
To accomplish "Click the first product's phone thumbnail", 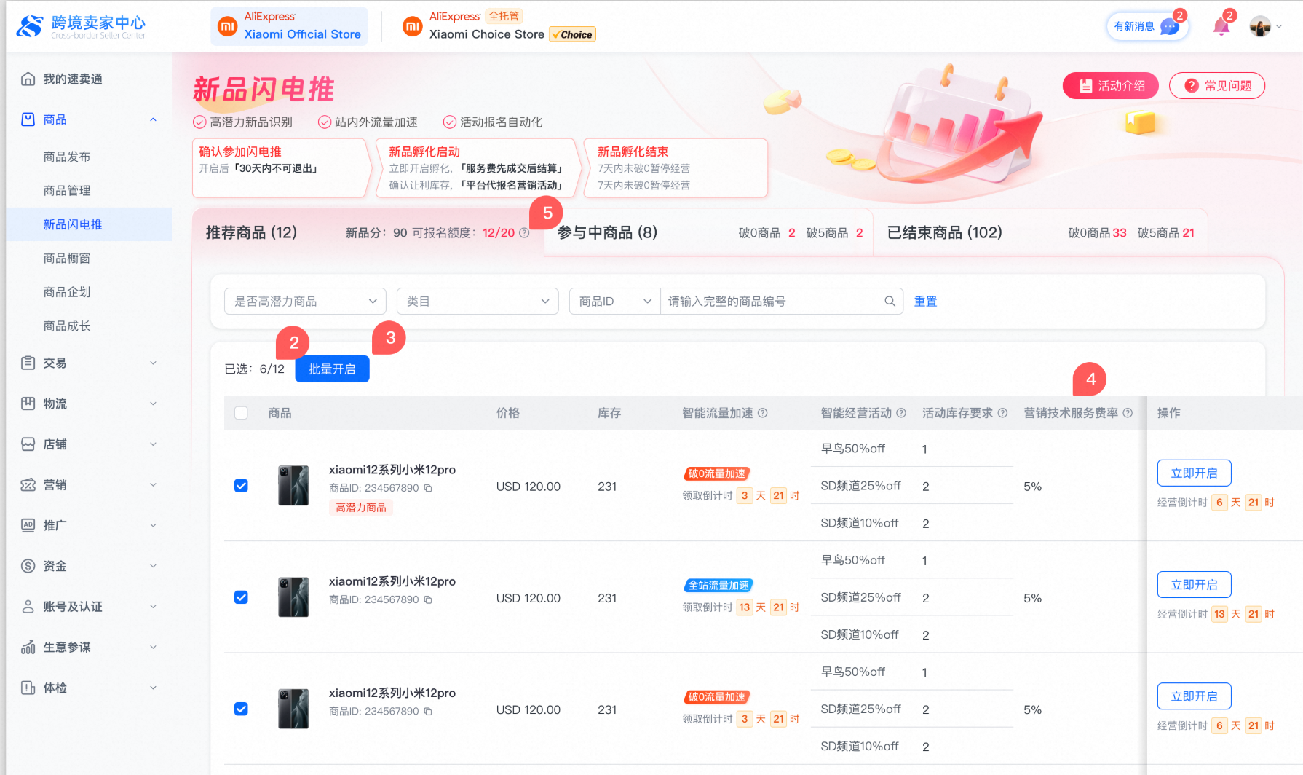I will coord(293,486).
